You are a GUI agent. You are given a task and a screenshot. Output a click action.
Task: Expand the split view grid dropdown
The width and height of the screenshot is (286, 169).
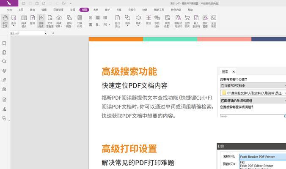tap(109, 25)
